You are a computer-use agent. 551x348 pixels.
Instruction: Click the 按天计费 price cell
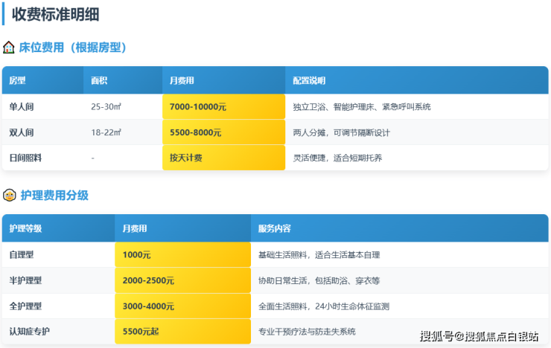click(223, 158)
